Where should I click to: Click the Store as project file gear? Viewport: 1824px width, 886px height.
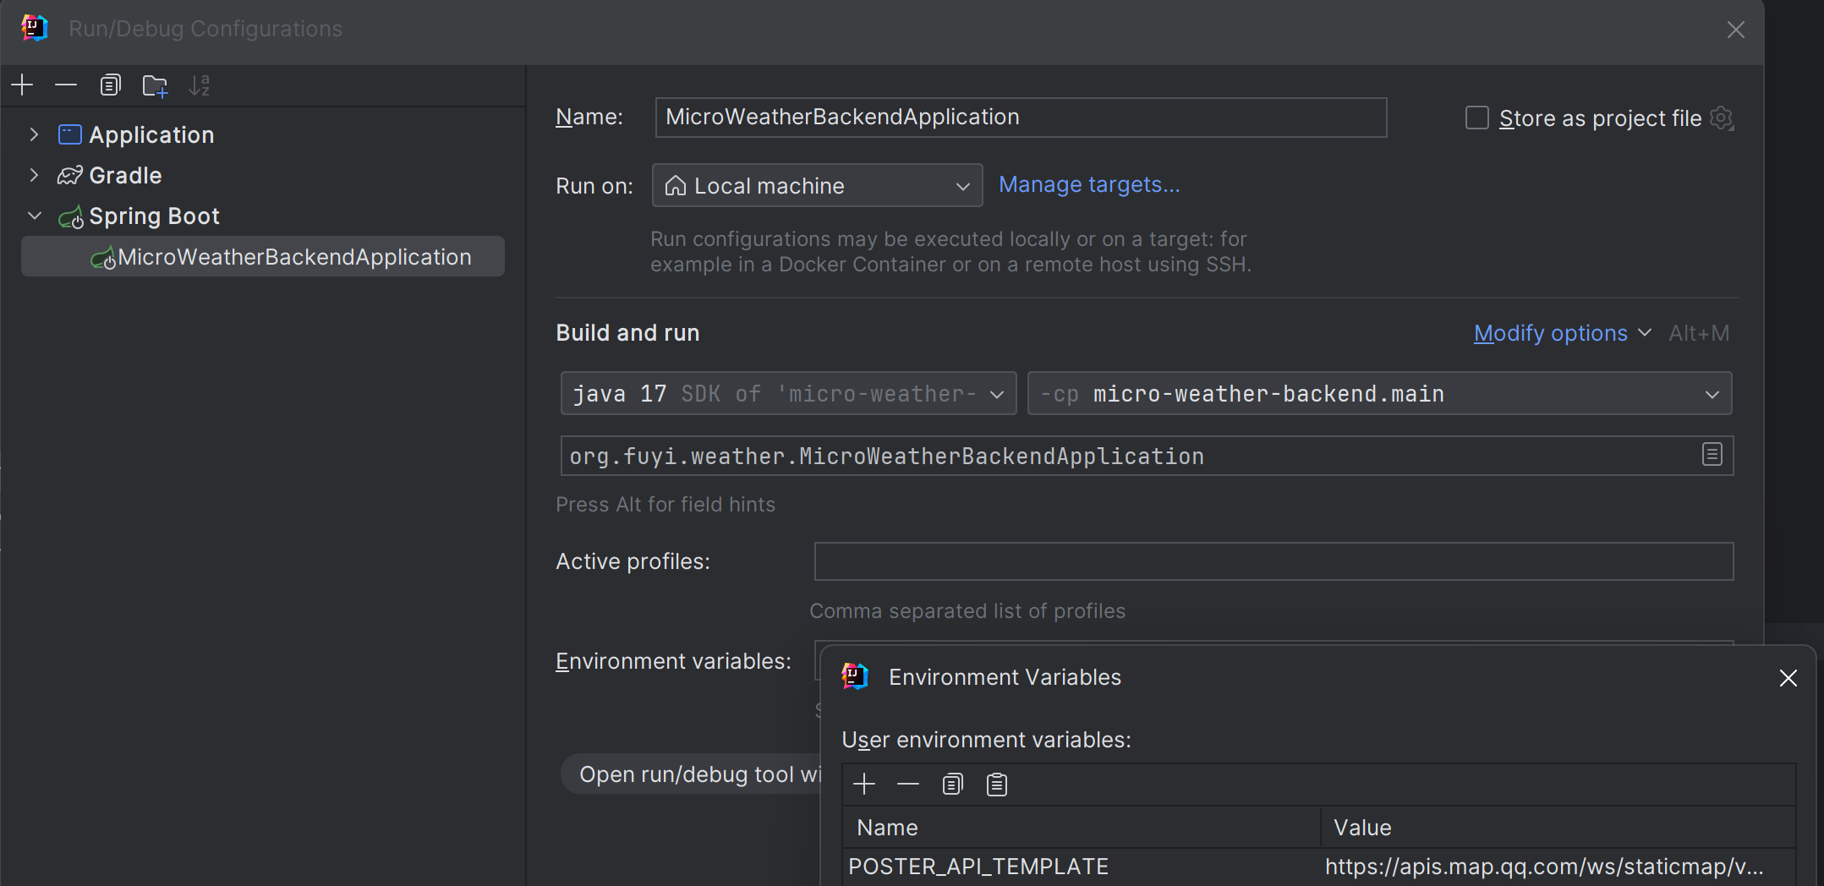coord(1722,118)
